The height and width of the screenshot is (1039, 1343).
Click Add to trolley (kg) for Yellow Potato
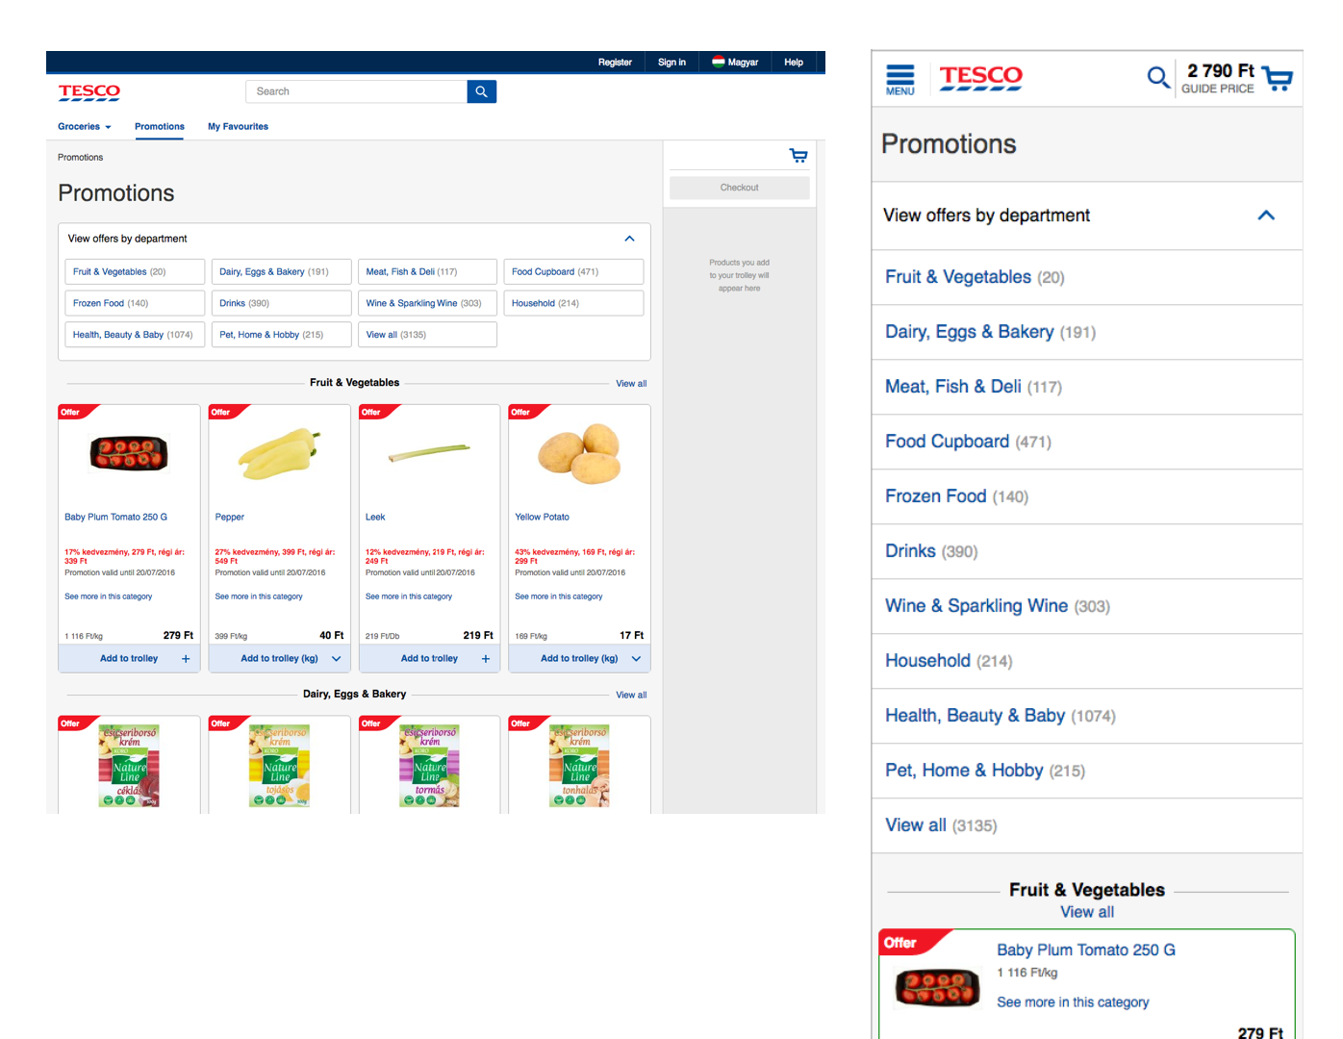coord(579,659)
